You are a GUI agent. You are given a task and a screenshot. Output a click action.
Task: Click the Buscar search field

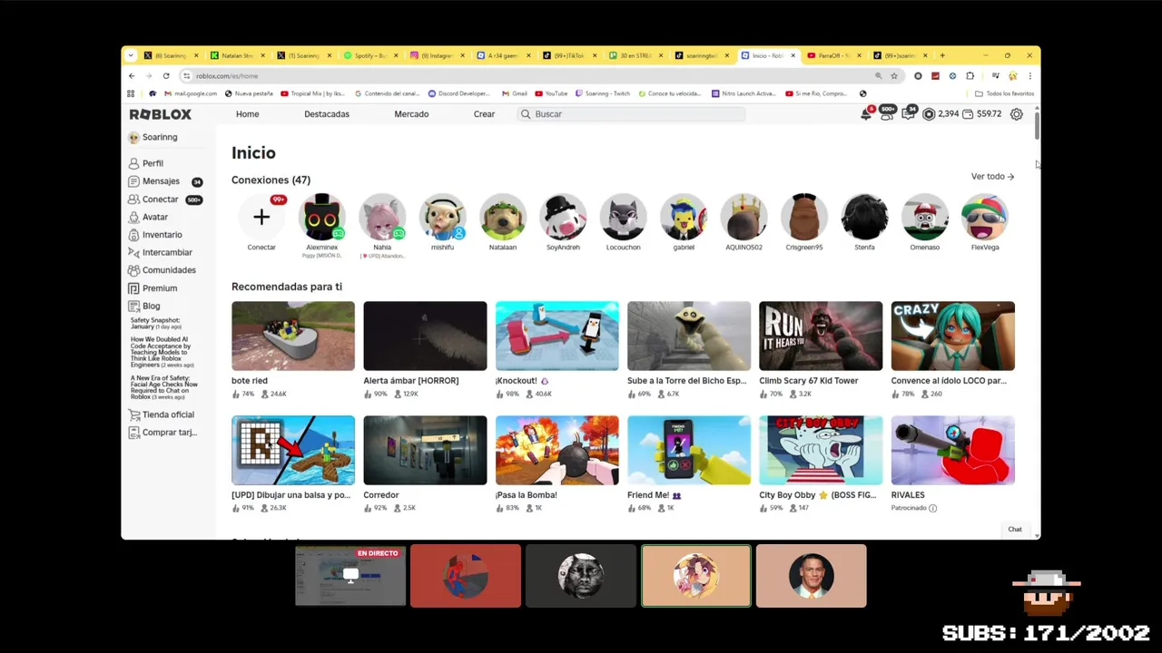(631, 114)
